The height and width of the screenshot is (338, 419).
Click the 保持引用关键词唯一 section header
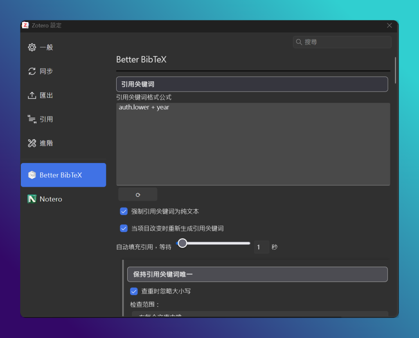(x=257, y=274)
